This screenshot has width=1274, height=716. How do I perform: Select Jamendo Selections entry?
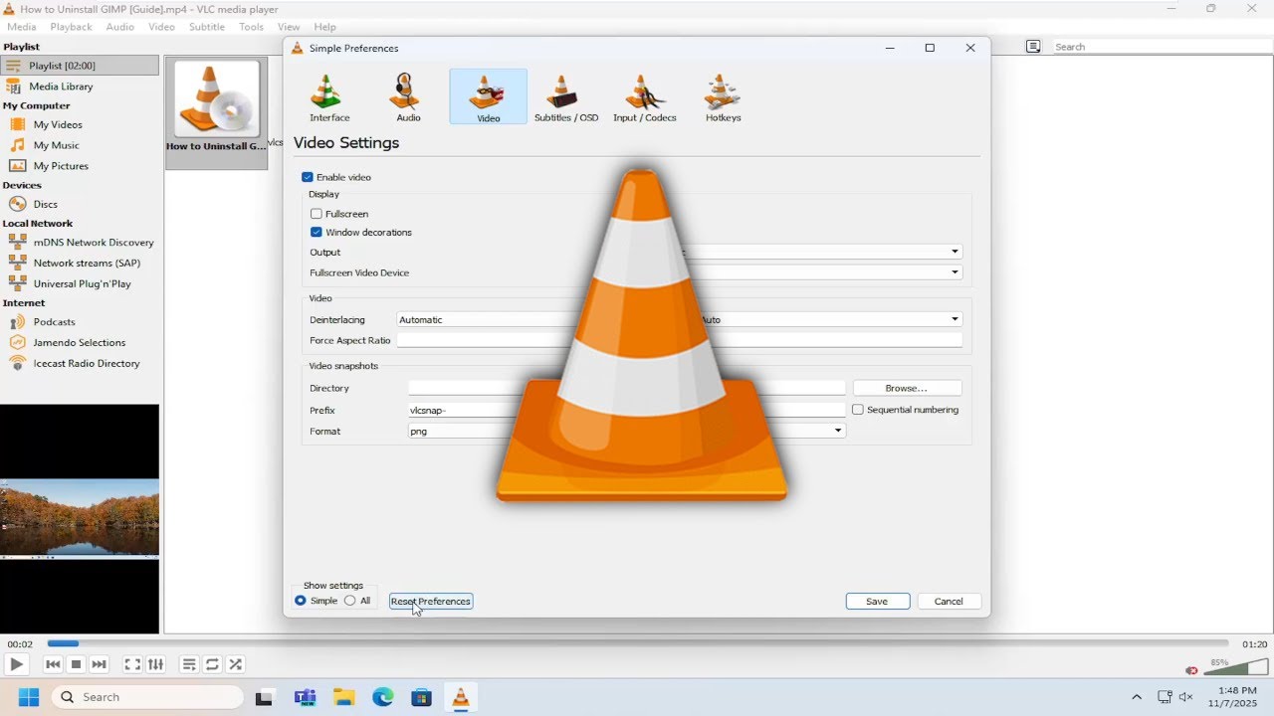(x=80, y=342)
